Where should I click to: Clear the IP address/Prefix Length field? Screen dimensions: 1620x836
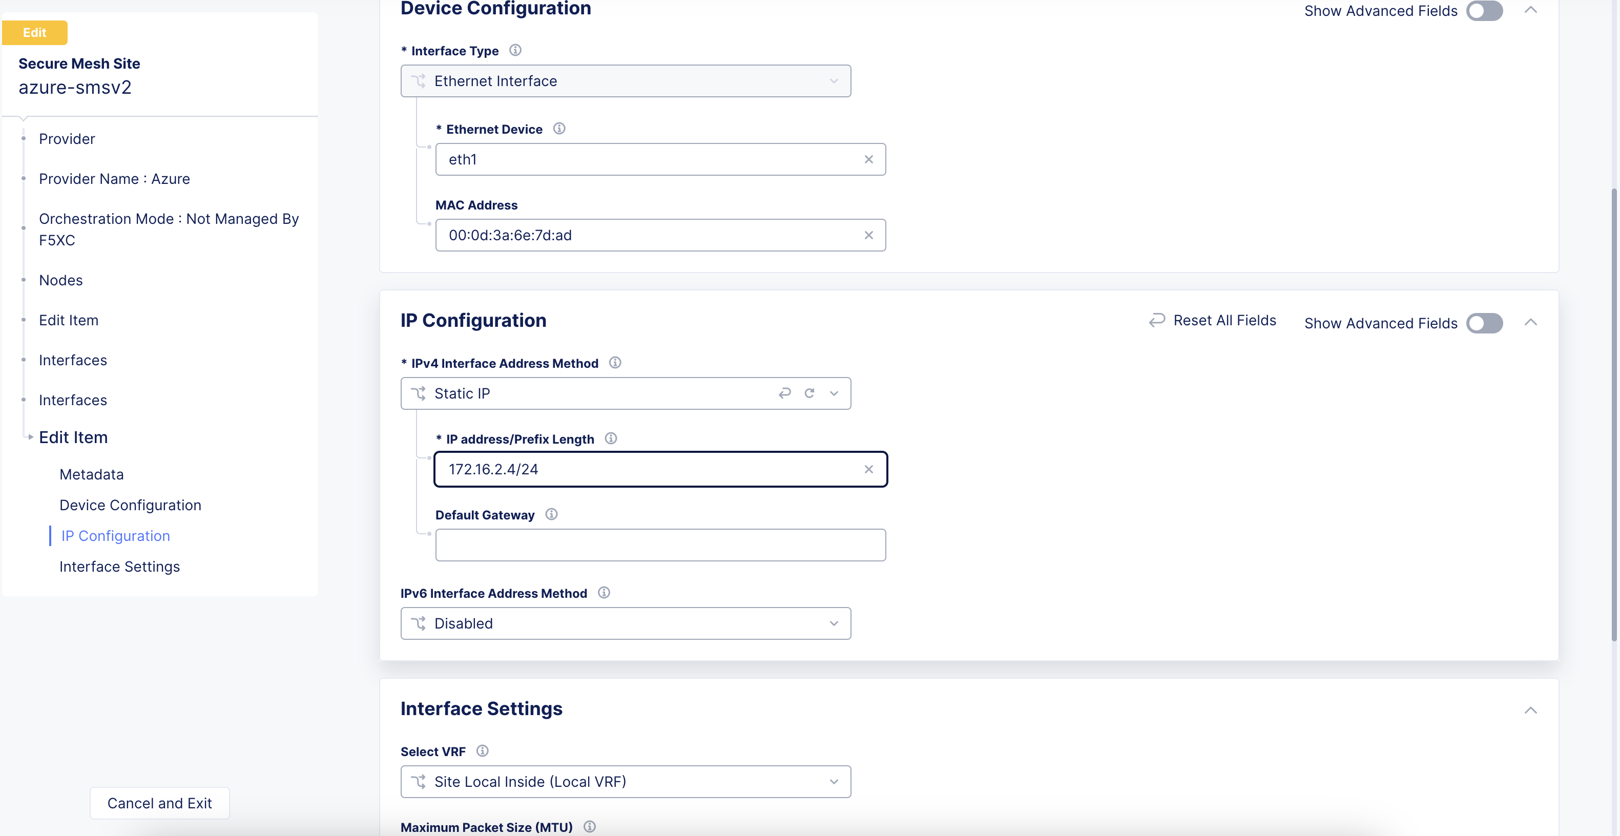point(869,469)
